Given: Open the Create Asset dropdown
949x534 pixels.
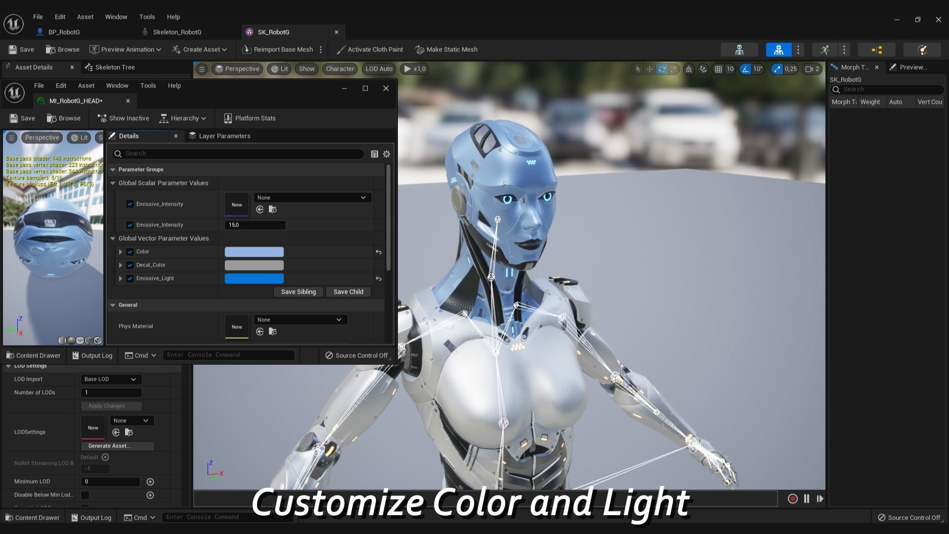Looking at the screenshot, I should click(199, 49).
